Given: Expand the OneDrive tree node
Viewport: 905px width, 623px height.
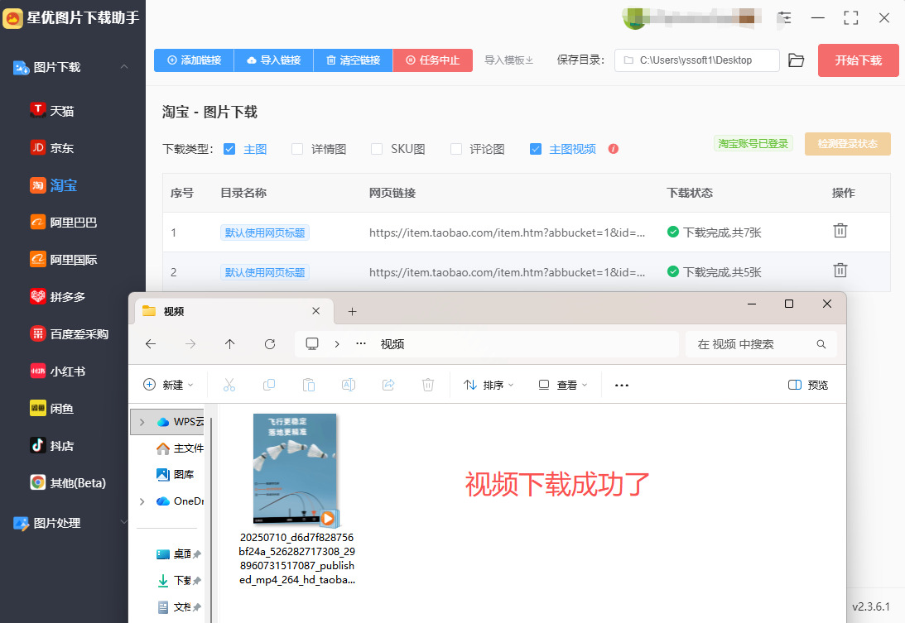Looking at the screenshot, I should 142,501.
